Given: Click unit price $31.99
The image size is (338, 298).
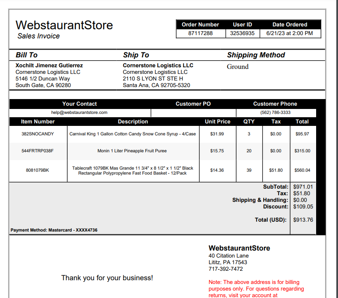Looking at the screenshot, I should (x=217, y=134).
